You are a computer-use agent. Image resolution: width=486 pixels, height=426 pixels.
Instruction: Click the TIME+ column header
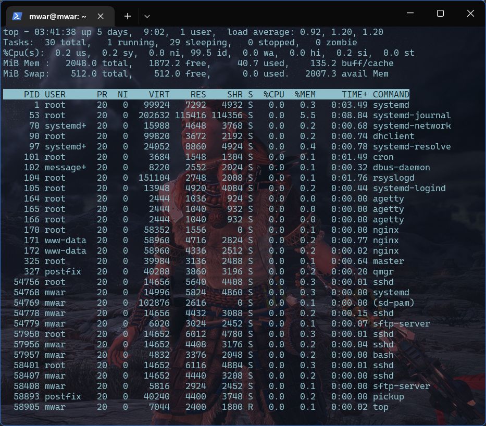point(355,94)
